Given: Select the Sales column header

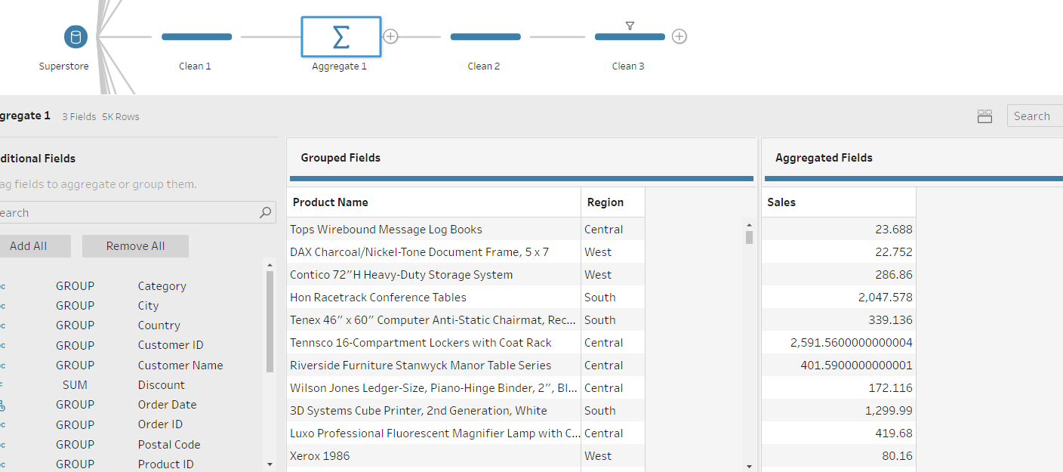Looking at the screenshot, I should [781, 202].
